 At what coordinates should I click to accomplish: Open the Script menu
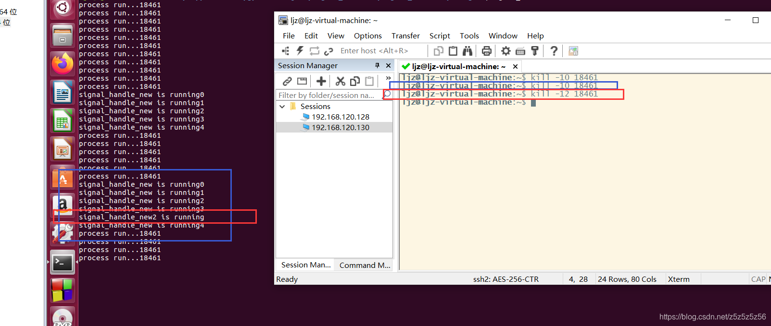click(440, 36)
